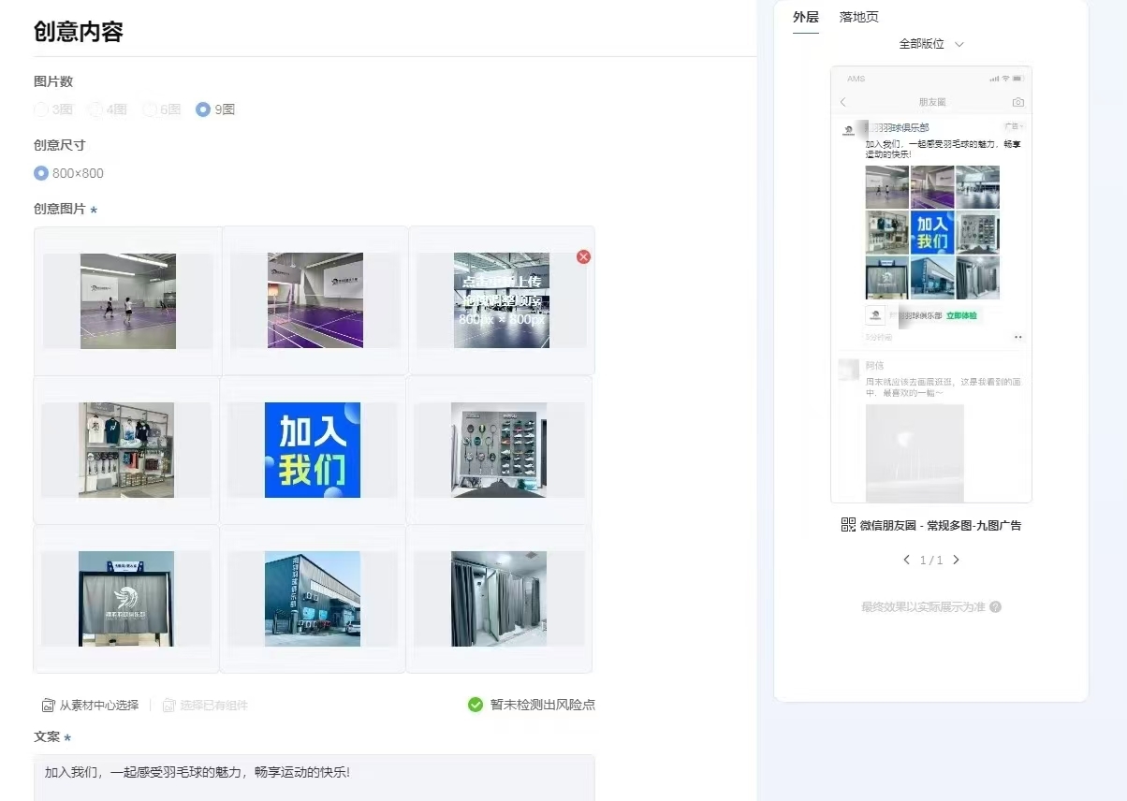Click the club avatar in preview ad

tap(848, 130)
